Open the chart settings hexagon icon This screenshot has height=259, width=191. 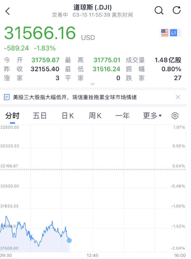tap(175, 116)
